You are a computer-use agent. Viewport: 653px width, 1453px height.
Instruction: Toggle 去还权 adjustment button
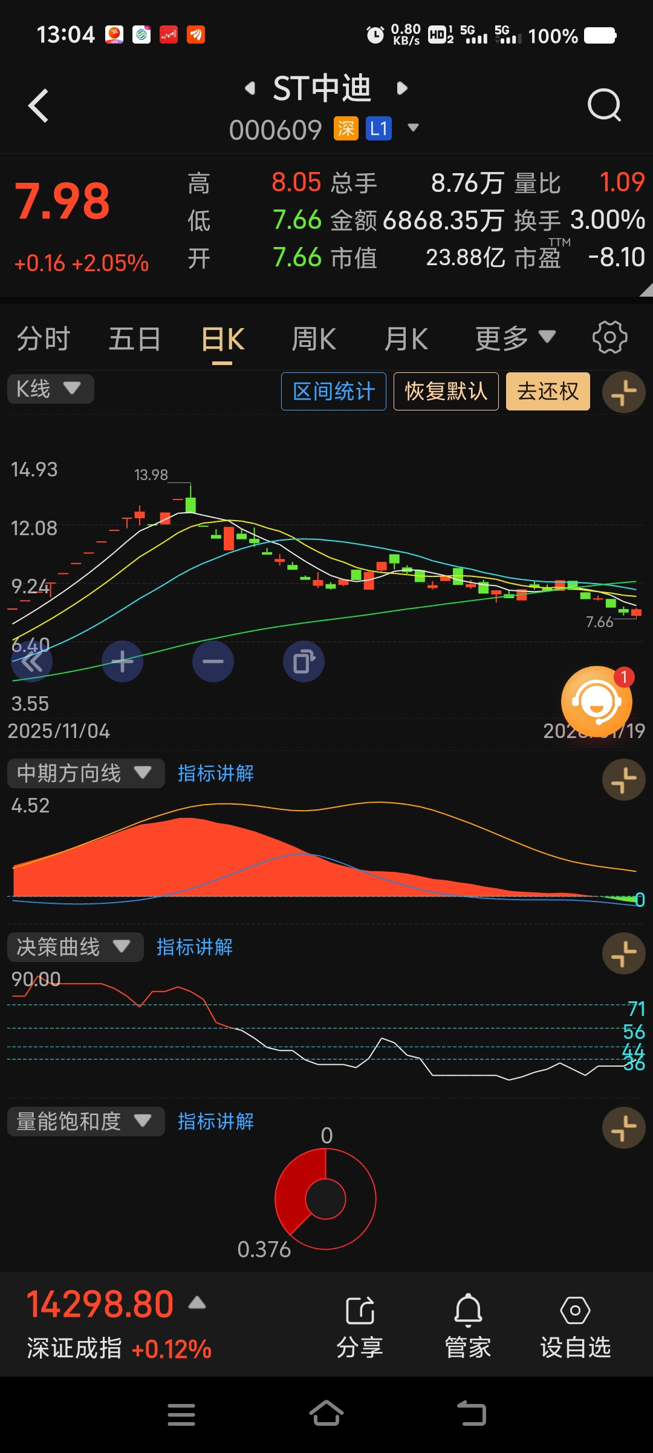pos(548,392)
